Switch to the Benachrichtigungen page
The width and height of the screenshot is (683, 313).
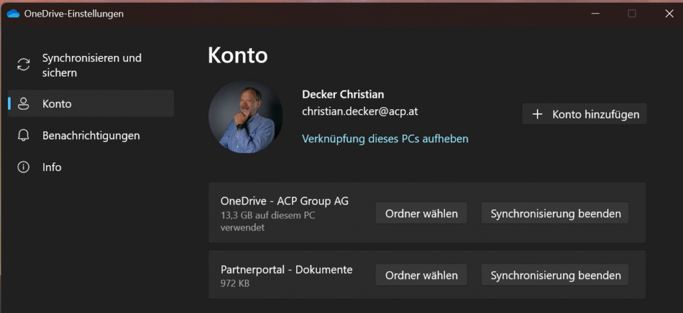91,135
